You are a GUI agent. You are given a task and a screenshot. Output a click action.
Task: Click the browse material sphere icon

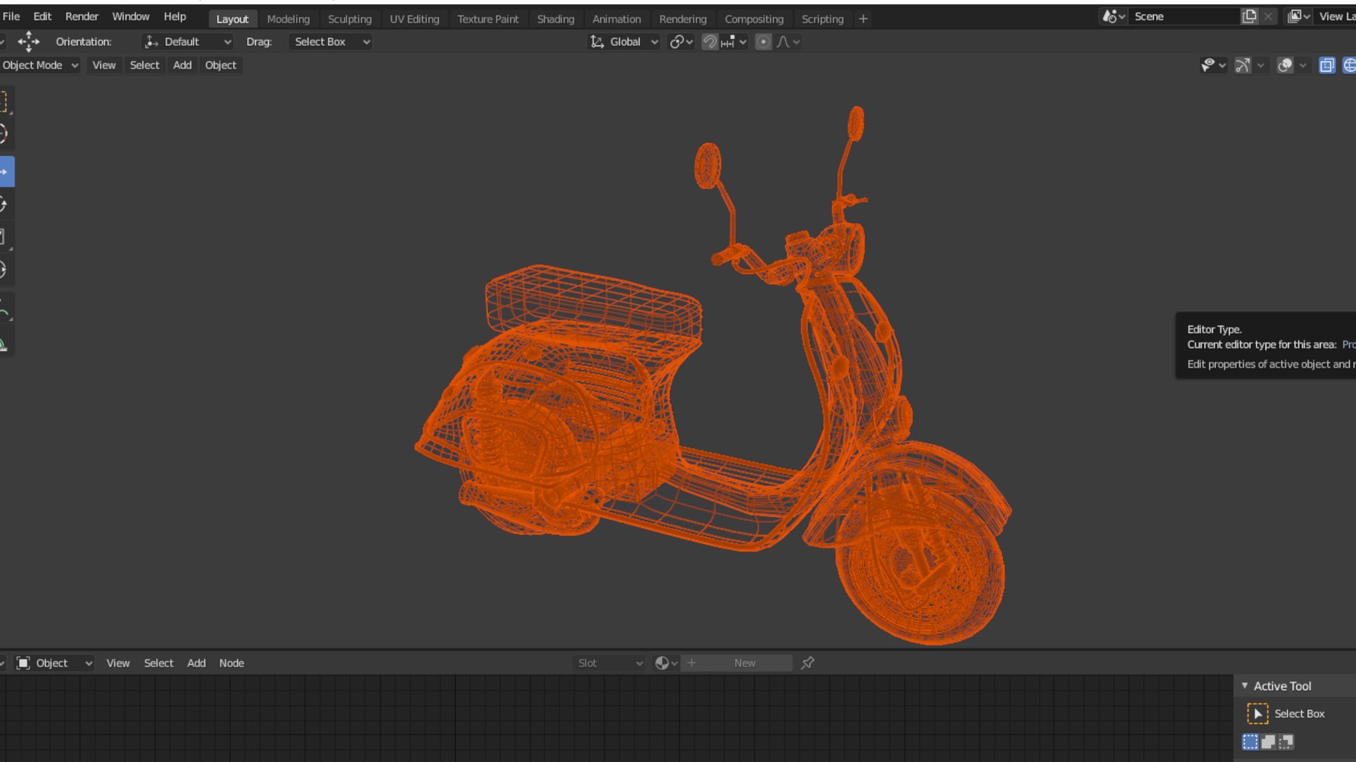665,663
